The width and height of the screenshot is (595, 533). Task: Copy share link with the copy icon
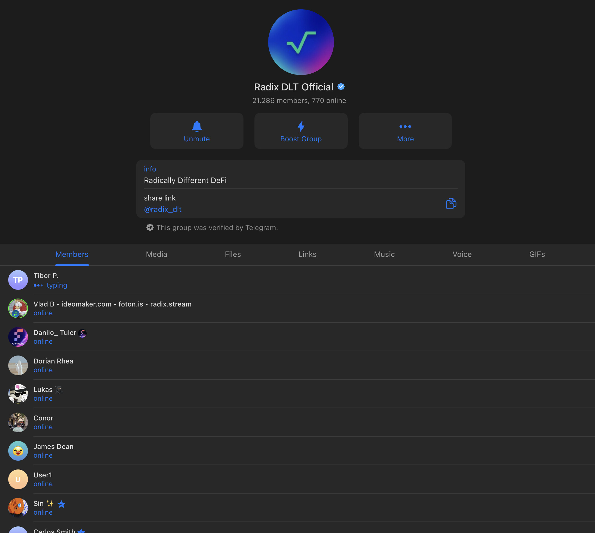point(451,204)
